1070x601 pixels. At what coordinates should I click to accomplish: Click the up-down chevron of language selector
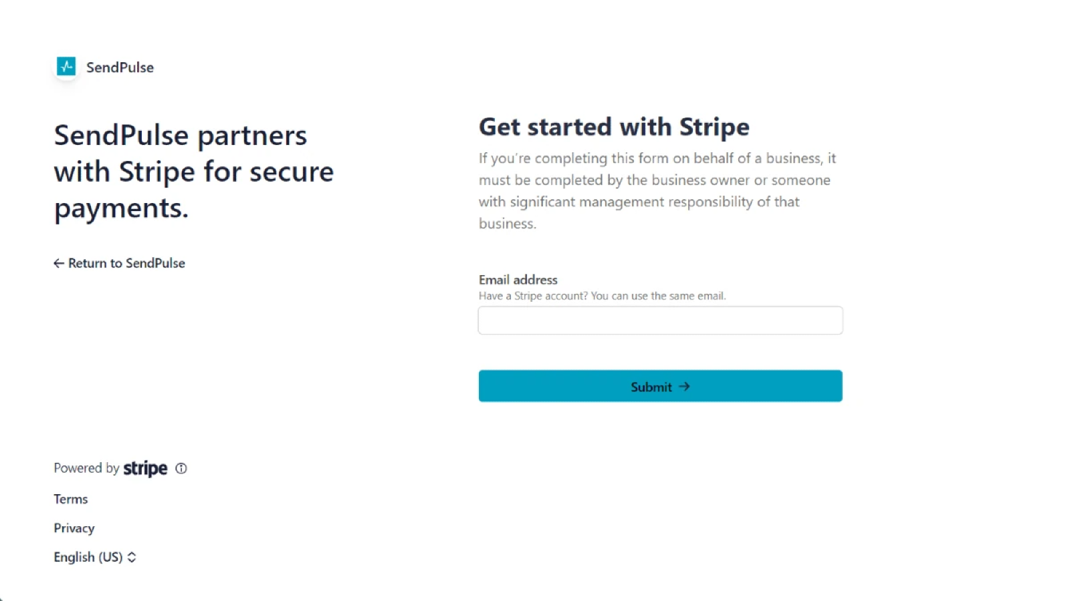coord(132,557)
